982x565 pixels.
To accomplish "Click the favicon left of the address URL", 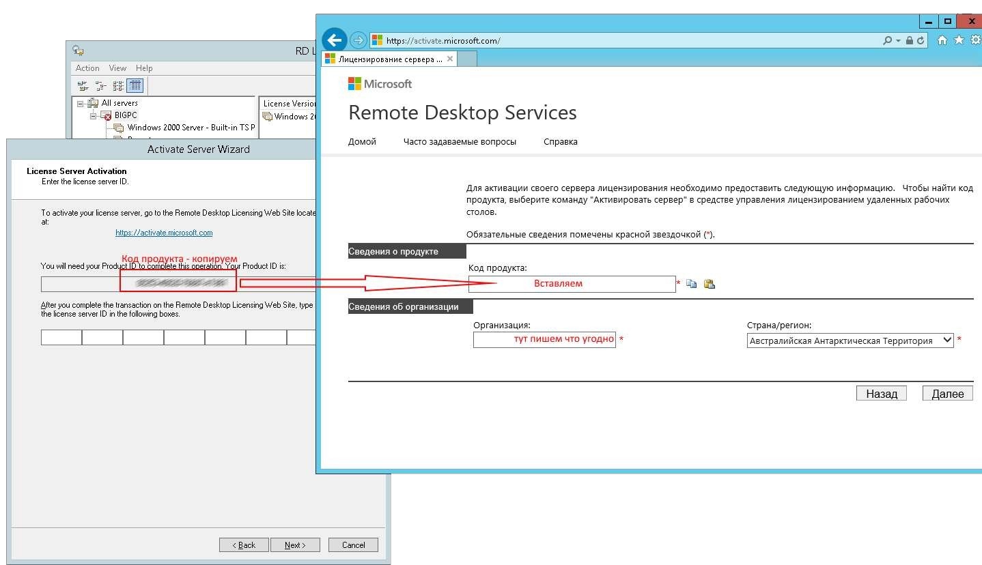I will (x=377, y=41).
